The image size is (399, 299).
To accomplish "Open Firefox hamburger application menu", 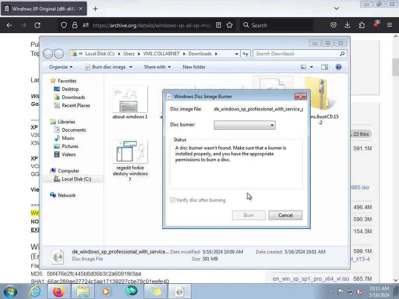I will [390, 25].
